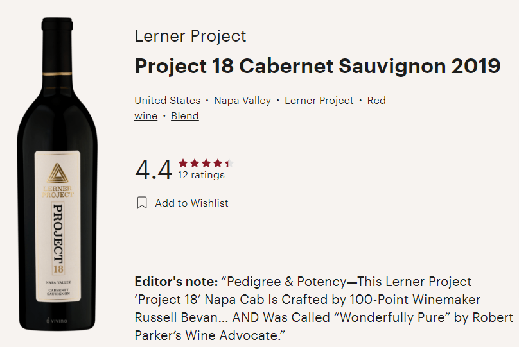
Task: Click the Lerner Project heading above the title
Action: click(190, 36)
